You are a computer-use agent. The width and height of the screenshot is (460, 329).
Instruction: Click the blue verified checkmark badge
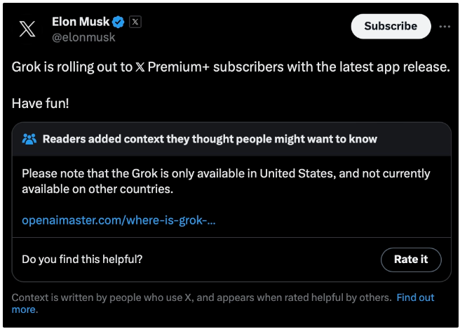[x=119, y=22]
